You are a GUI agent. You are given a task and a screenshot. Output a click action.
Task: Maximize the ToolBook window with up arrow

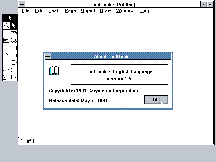[210, 4]
